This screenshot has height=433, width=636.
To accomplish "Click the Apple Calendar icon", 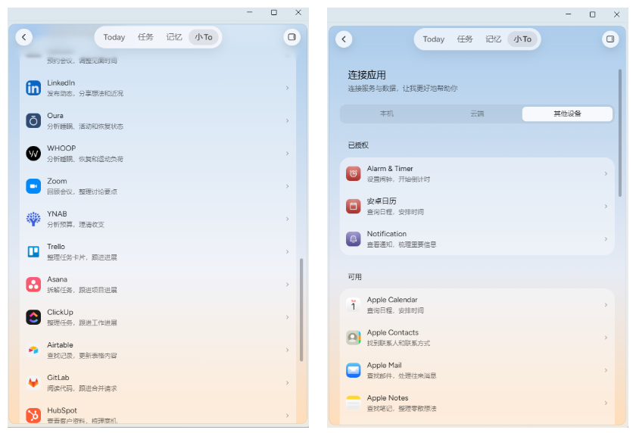I will pos(354,305).
